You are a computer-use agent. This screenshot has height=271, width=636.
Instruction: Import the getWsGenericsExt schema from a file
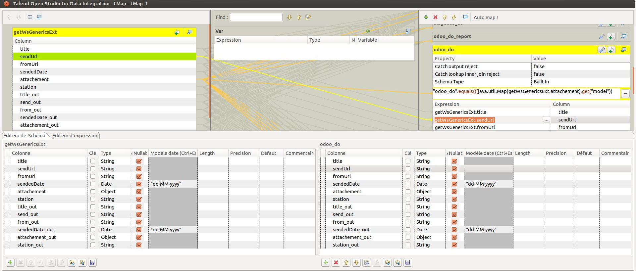[x=72, y=262]
